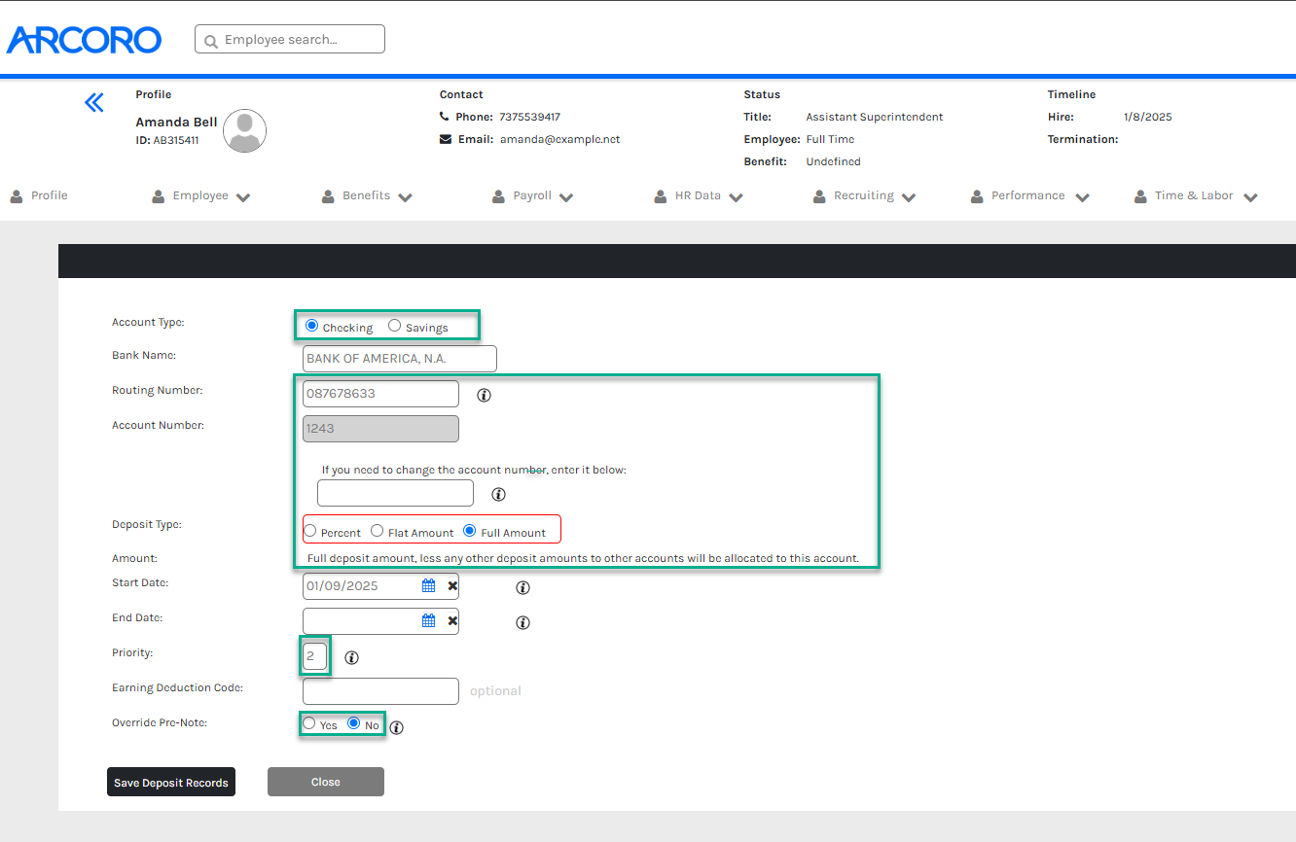Image resolution: width=1296 pixels, height=842 pixels.
Task: Click the Routing Number field
Action: point(380,394)
